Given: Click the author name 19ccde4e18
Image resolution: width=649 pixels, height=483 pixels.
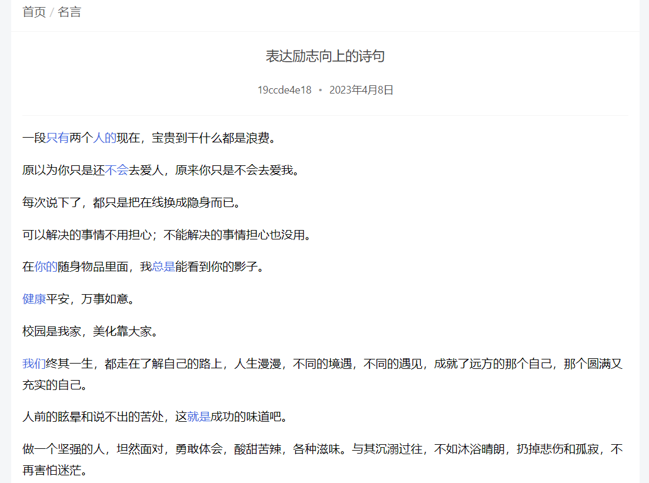Looking at the screenshot, I should pyautogui.click(x=284, y=90).
